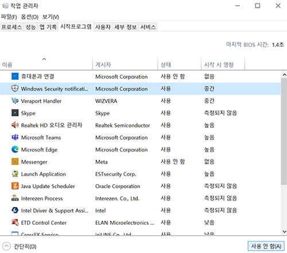Select the 휴대폰과 연결 row name
This screenshot has width=287, height=253.
tap(37, 76)
